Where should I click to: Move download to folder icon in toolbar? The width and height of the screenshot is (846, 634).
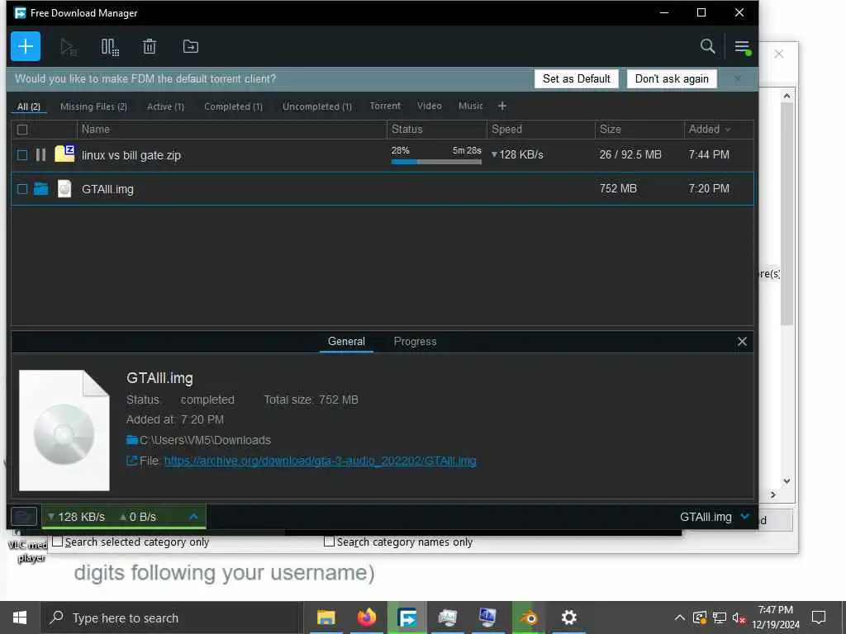point(191,46)
